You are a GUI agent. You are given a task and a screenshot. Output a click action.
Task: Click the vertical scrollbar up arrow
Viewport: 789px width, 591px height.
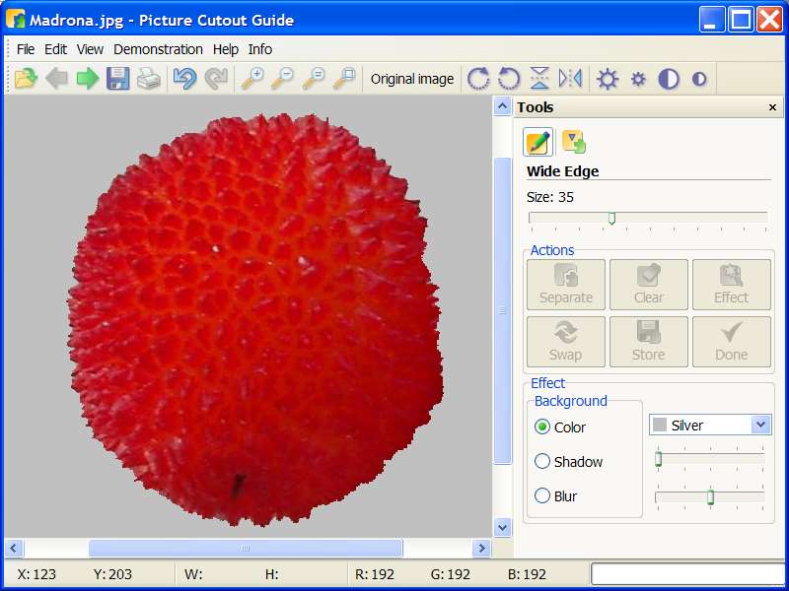tap(502, 106)
